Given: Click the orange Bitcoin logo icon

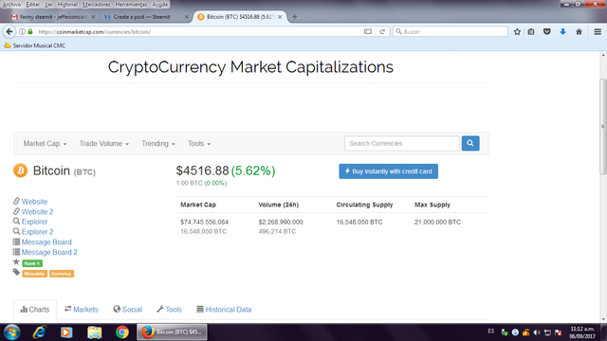Looking at the screenshot, I should click(21, 170).
